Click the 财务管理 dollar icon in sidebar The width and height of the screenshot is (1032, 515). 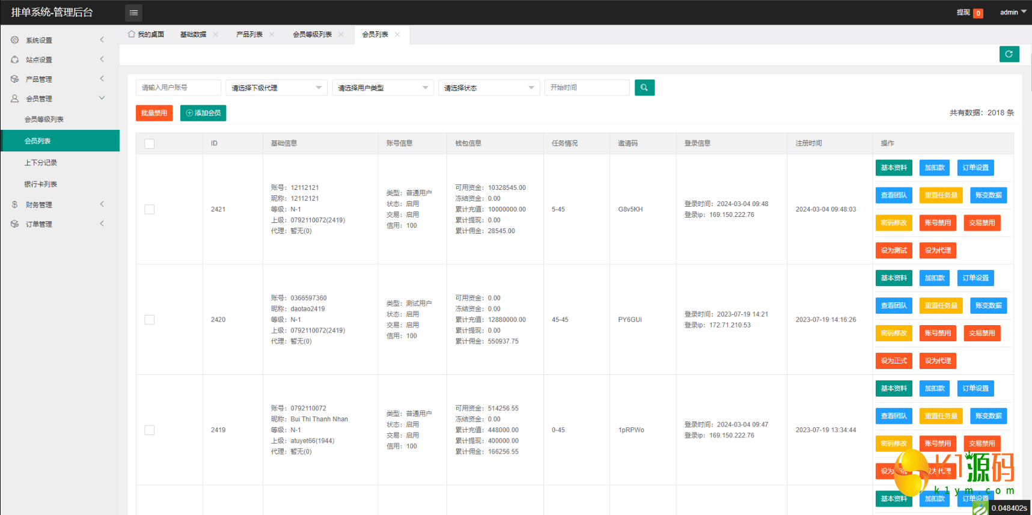tap(15, 204)
